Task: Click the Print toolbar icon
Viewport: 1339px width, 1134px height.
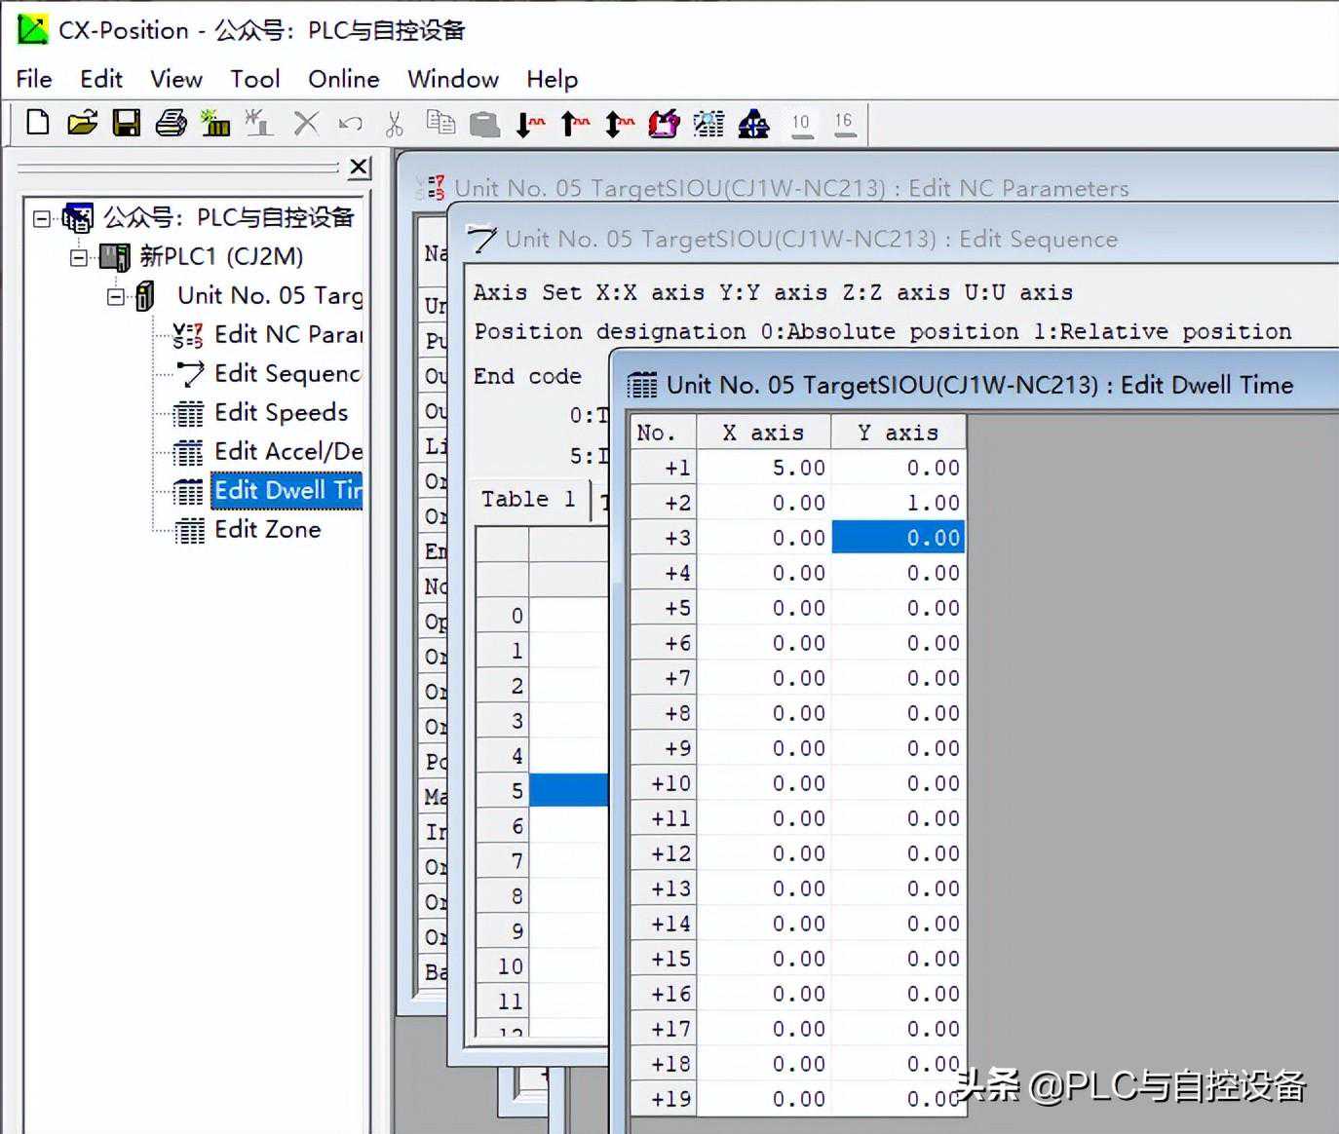Action: pyautogui.click(x=171, y=123)
